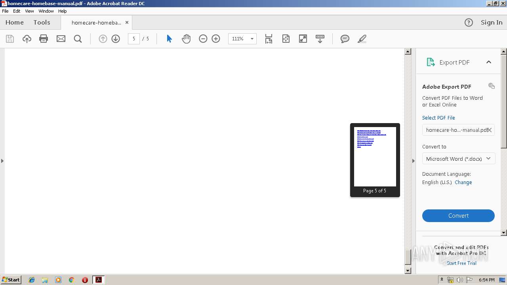Open the Window menu

point(46,11)
